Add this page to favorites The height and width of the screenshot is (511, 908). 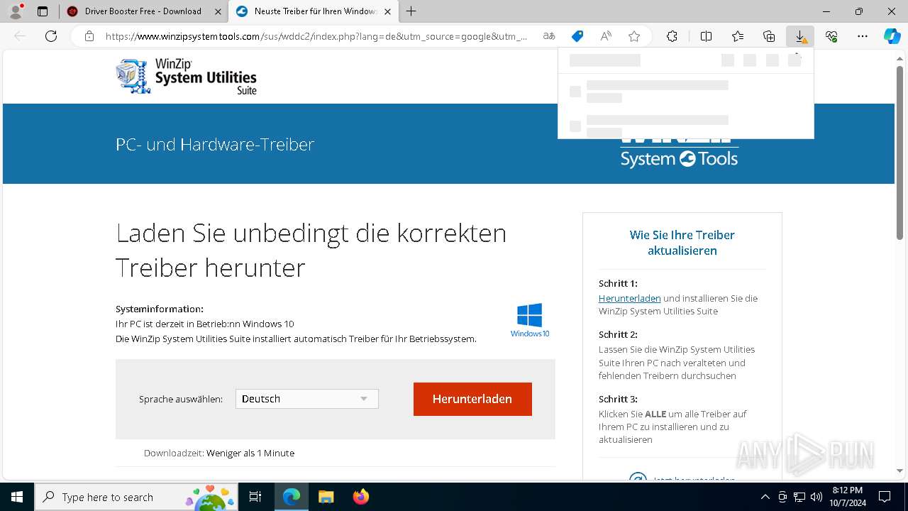click(634, 36)
